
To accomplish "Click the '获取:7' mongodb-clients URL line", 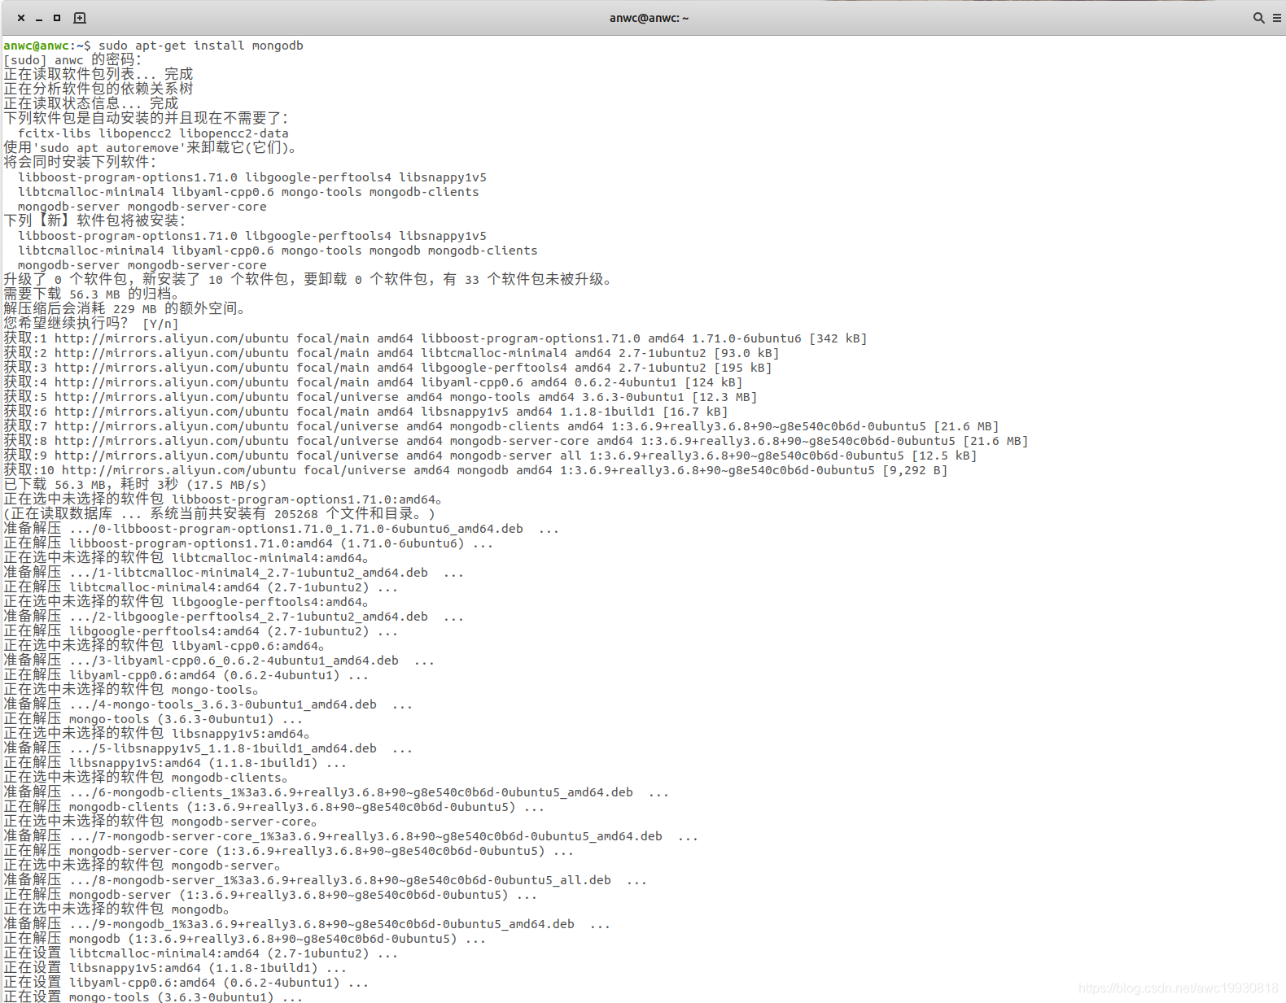I will [501, 426].
